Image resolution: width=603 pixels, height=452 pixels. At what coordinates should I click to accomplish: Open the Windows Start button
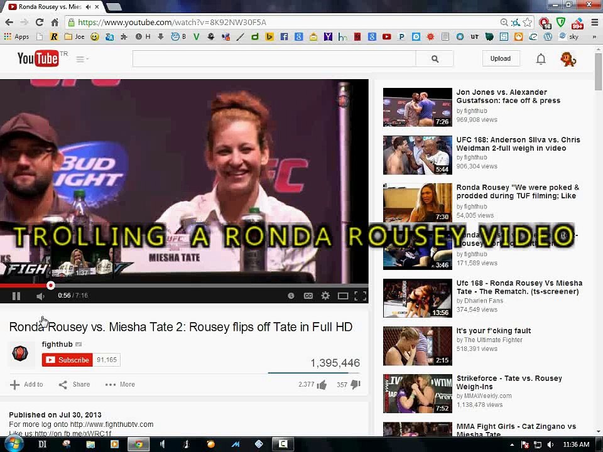14,444
